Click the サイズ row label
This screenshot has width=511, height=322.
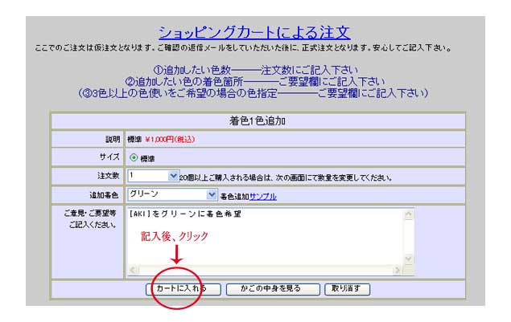pos(109,157)
